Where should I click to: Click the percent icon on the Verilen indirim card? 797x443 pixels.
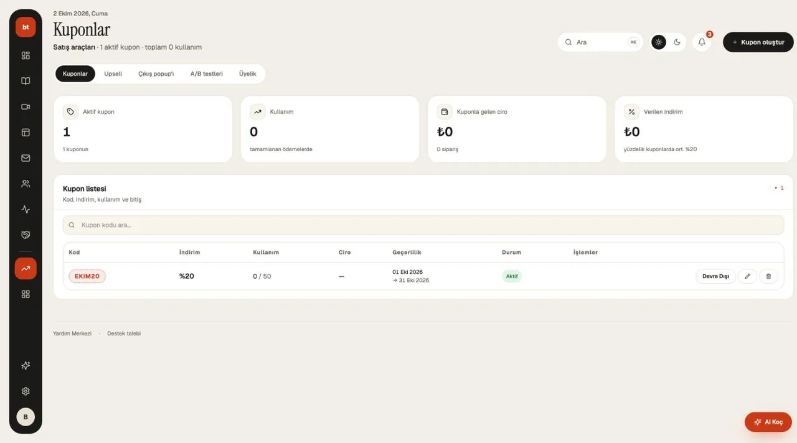pos(631,112)
